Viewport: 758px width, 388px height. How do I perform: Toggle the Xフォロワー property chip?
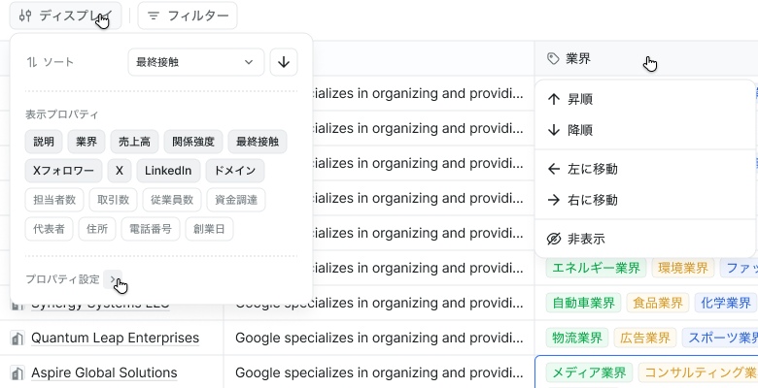(x=63, y=171)
